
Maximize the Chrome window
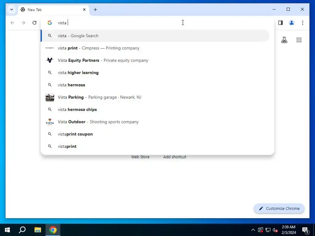(x=288, y=9)
